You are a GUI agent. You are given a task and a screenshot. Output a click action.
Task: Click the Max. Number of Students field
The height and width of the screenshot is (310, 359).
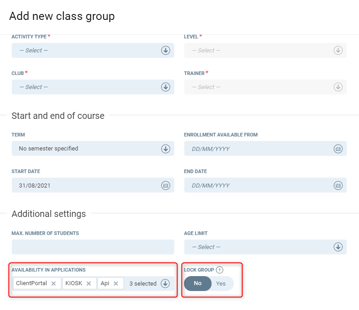[x=93, y=247]
